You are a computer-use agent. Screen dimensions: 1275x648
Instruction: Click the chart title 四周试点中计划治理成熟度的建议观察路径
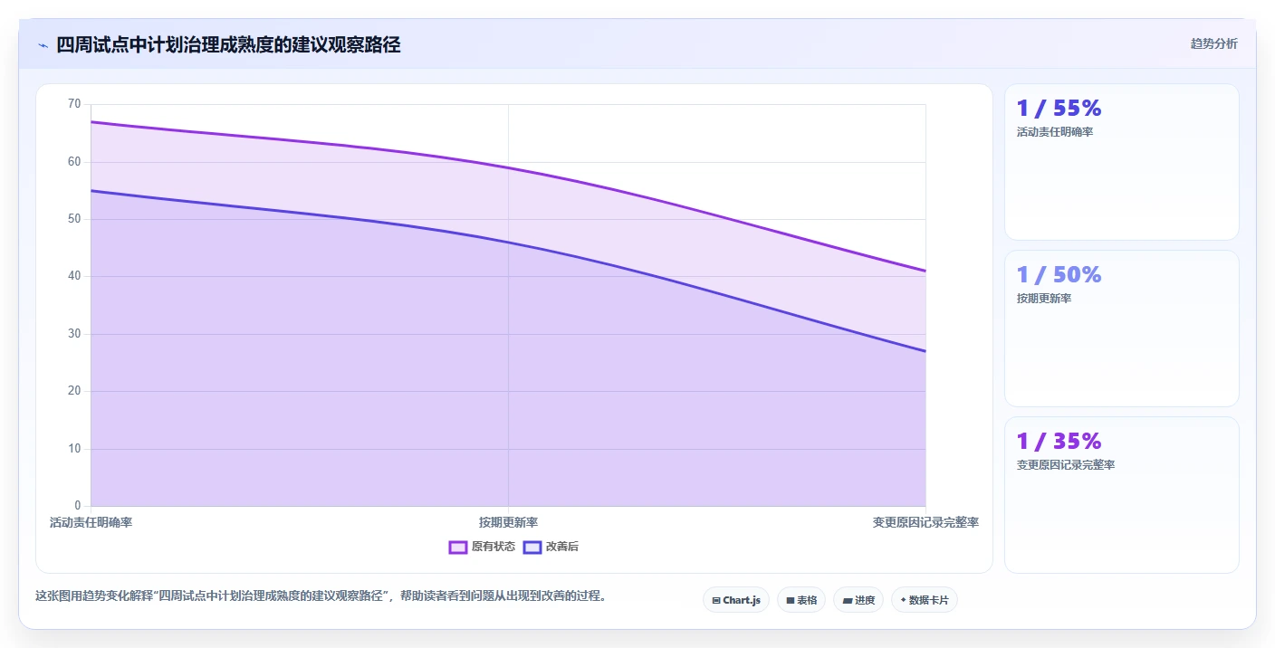click(228, 44)
